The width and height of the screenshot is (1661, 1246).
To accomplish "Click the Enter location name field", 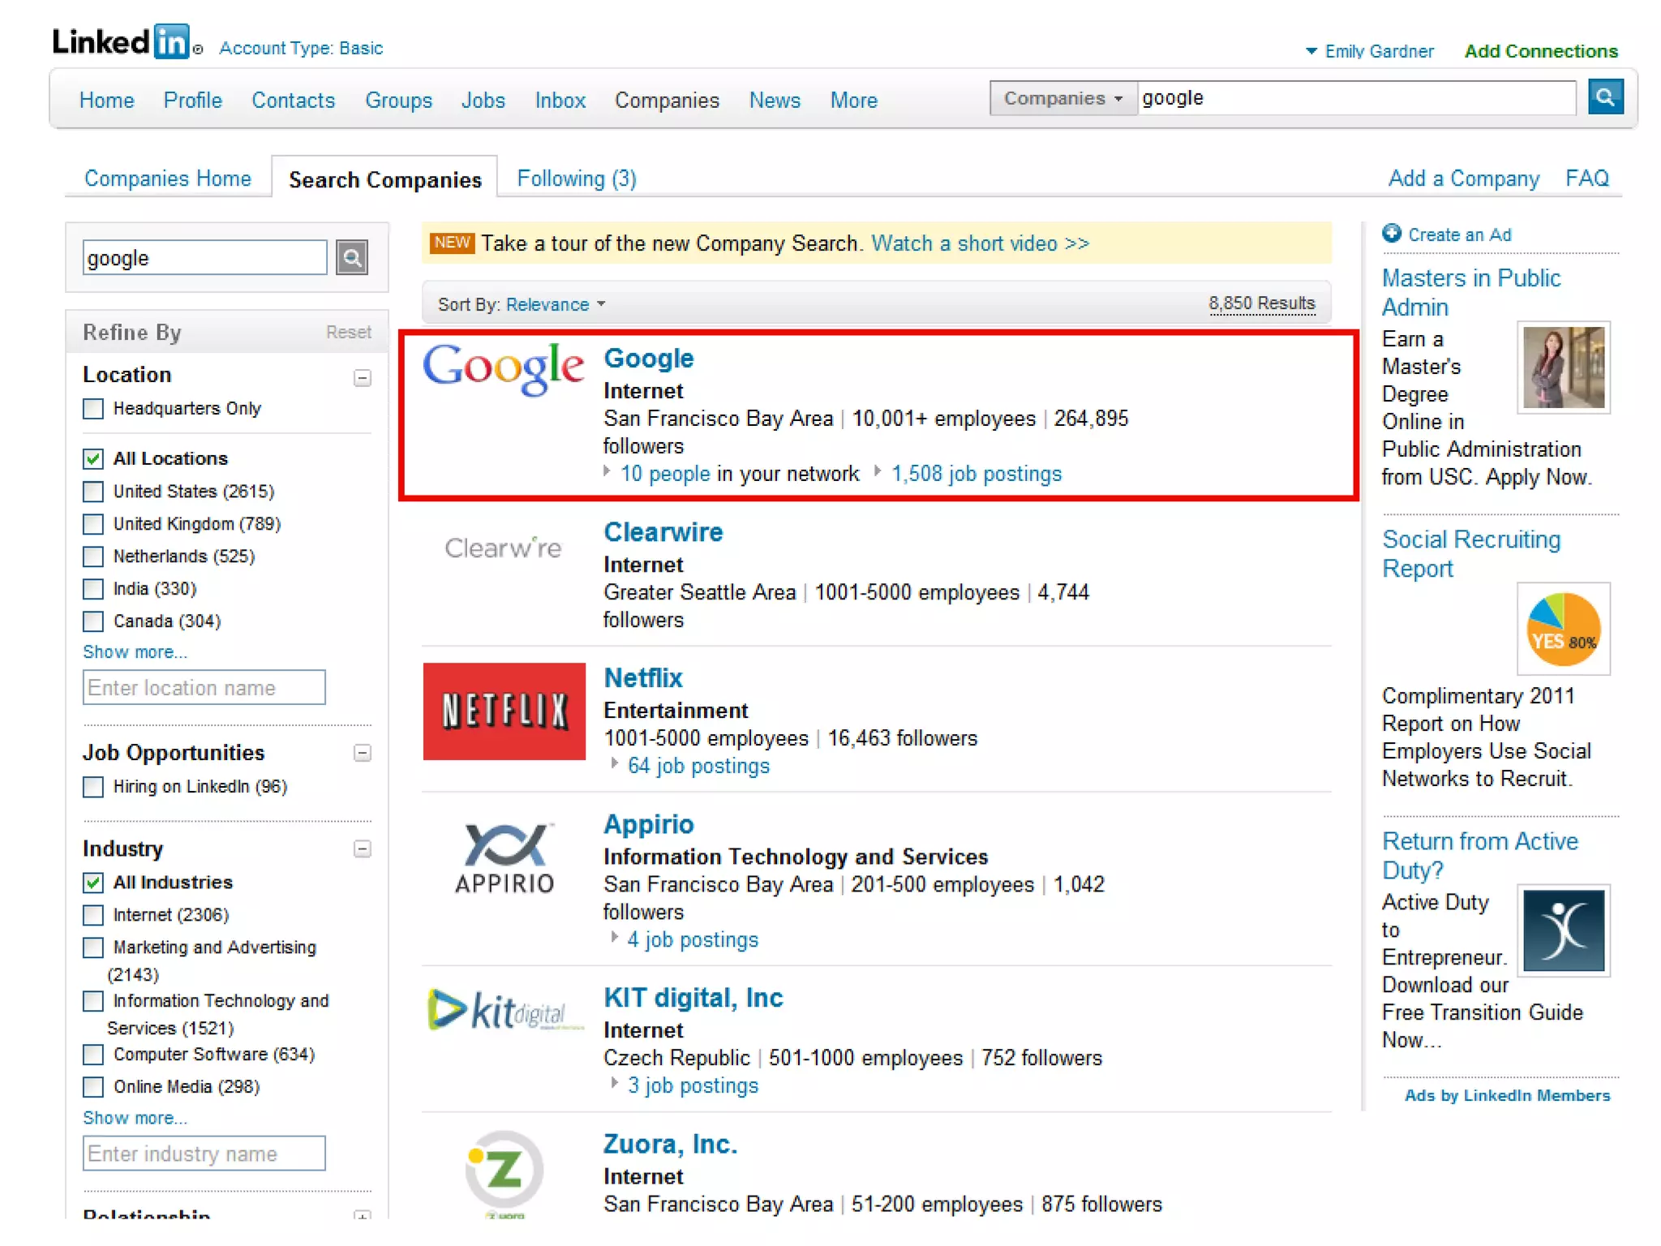I will coord(204,688).
